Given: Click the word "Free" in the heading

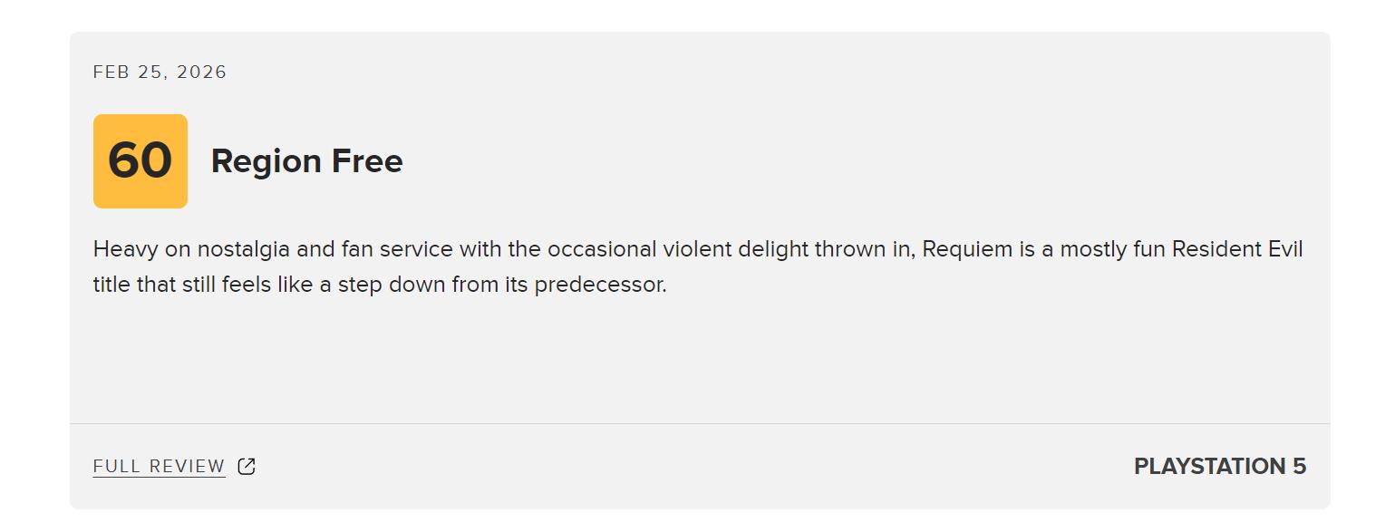Looking at the screenshot, I should coord(366,161).
